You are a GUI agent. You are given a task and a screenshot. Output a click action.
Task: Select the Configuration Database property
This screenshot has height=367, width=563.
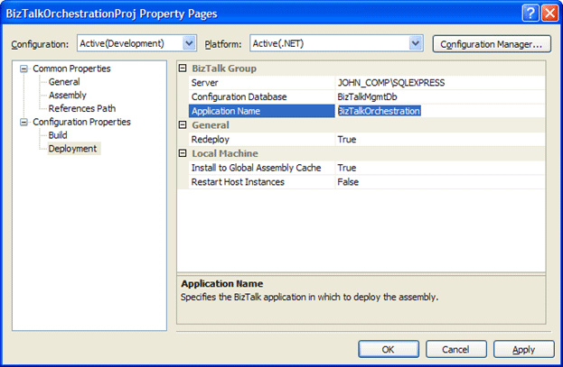click(x=262, y=96)
